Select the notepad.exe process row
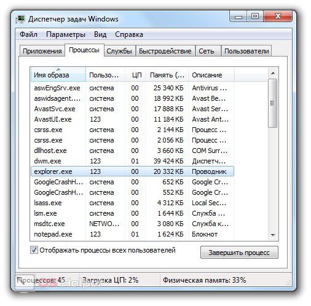 [x=132, y=234]
